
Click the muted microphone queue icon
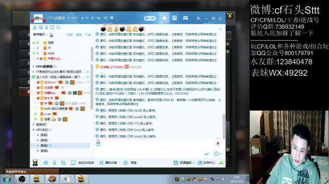tap(51, 35)
